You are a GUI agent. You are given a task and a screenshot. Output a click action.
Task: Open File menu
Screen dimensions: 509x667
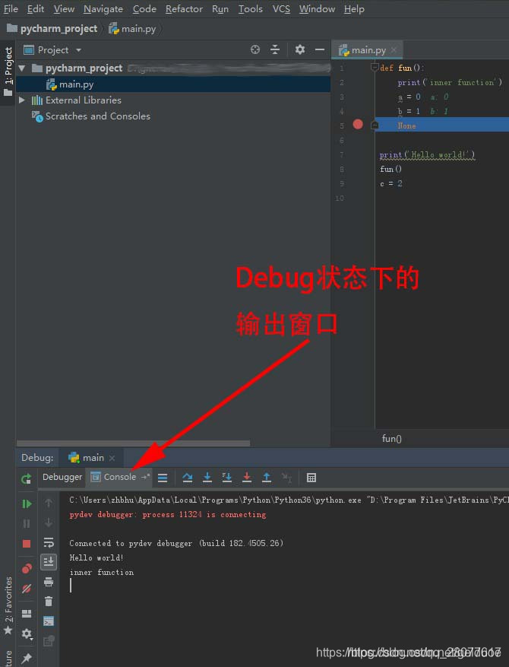tap(11, 9)
